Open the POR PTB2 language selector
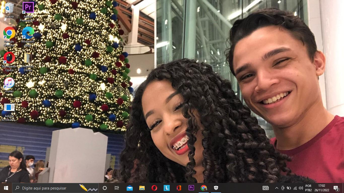 (308, 188)
